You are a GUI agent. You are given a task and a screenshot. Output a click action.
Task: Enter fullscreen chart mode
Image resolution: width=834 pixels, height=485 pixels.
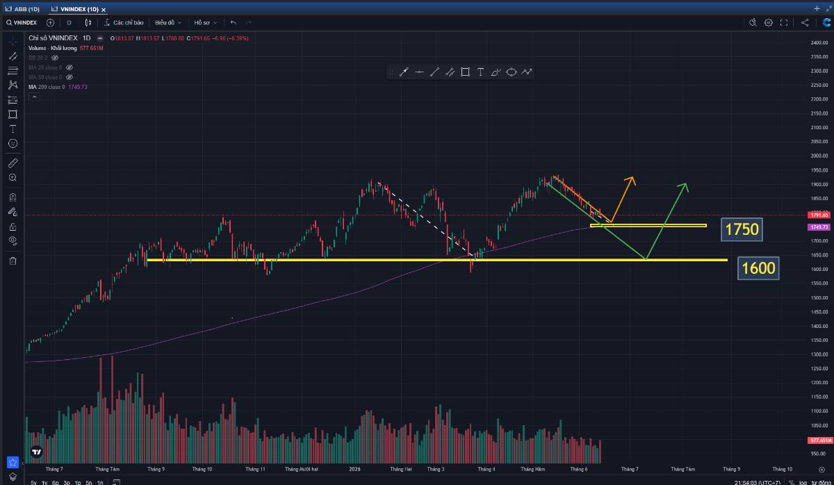(x=784, y=22)
